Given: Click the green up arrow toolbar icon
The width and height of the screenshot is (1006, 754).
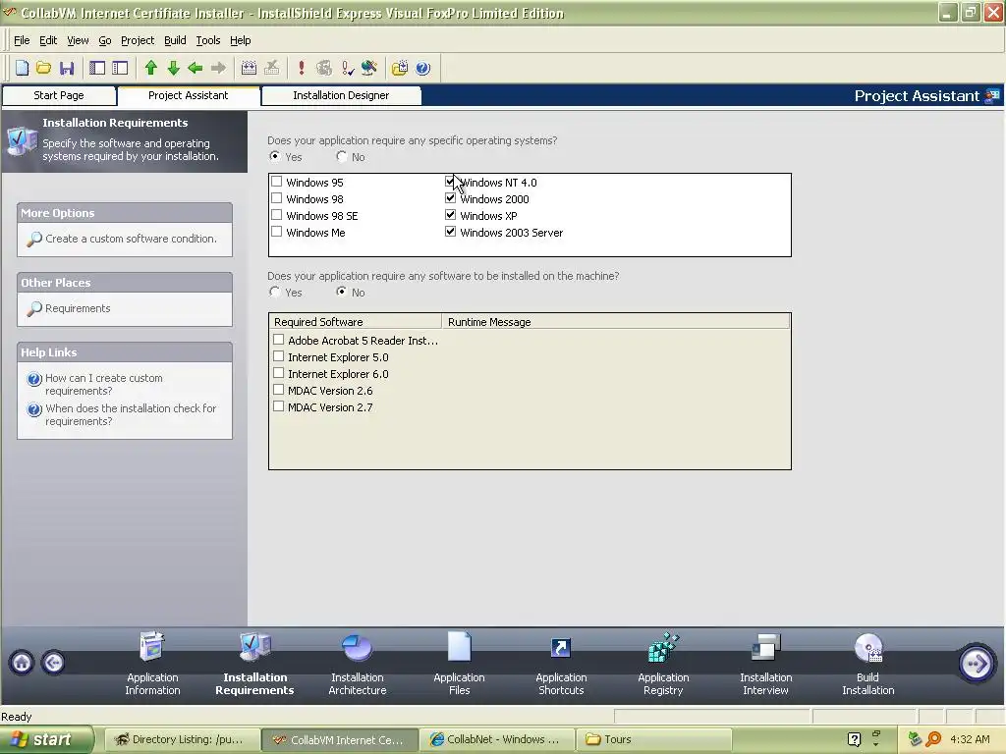Looking at the screenshot, I should coord(150,68).
